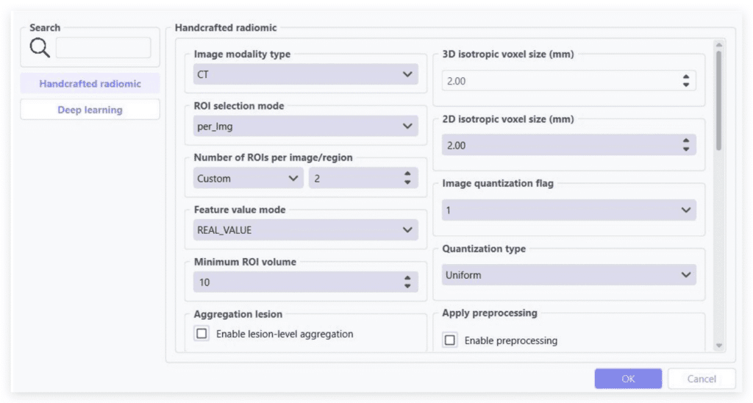Decrease the Minimum ROI volume value
Viewport: 753px width, 403px height.
tap(407, 286)
